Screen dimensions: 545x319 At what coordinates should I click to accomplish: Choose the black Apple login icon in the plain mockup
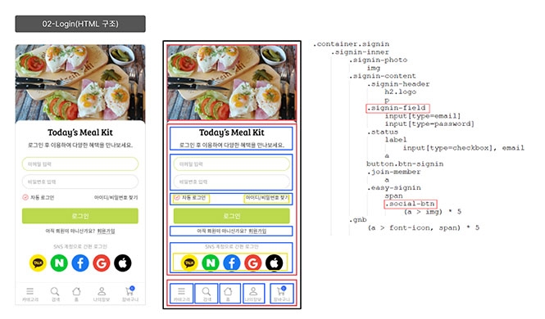coord(123,263)
